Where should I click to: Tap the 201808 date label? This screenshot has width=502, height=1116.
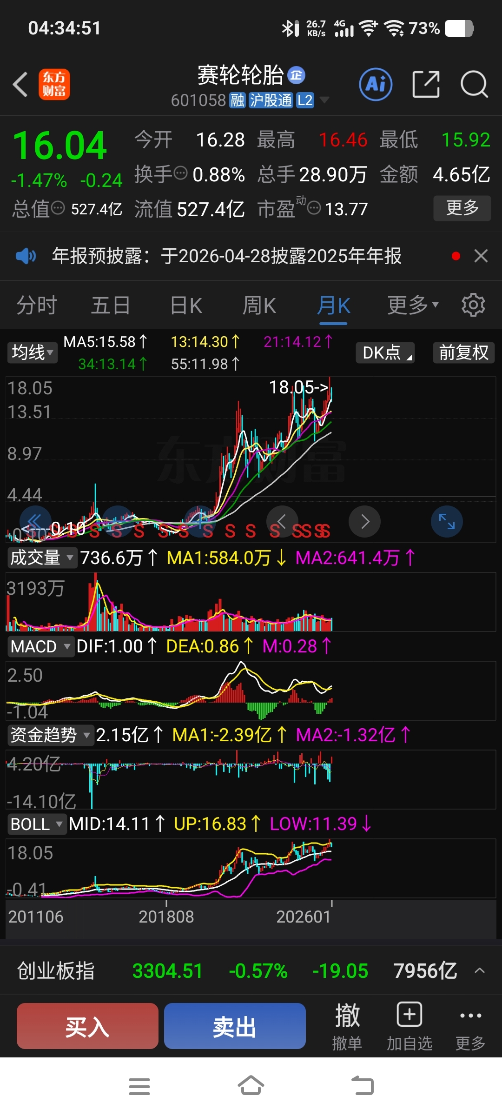click(166, 917)
